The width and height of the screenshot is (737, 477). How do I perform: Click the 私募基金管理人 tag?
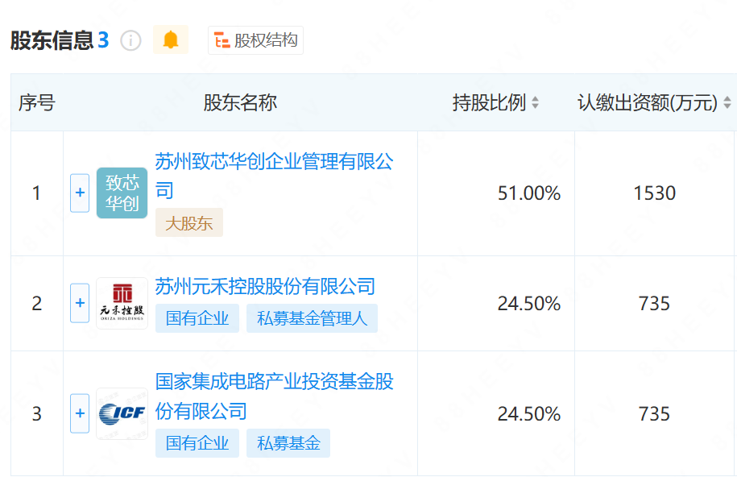312,318
